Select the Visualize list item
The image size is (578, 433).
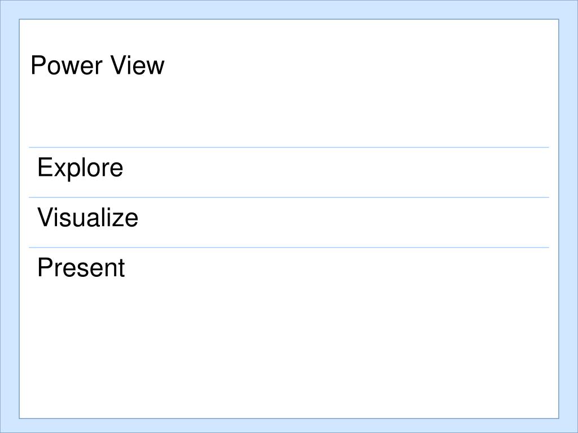pos(87,218)
